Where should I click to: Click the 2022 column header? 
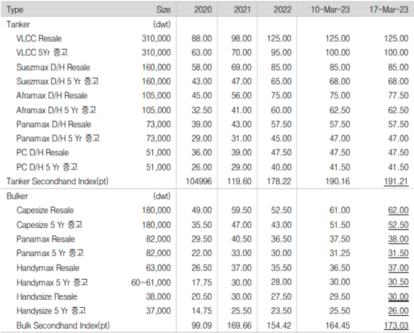[x=282, y=10]
